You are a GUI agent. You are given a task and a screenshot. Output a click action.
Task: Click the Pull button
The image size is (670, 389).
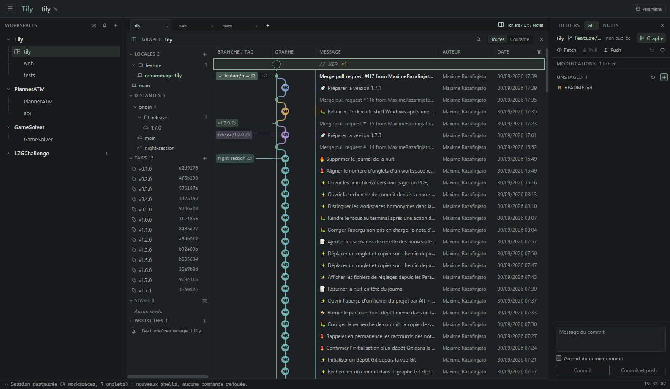pyautogui.click(x=590, y=50)
